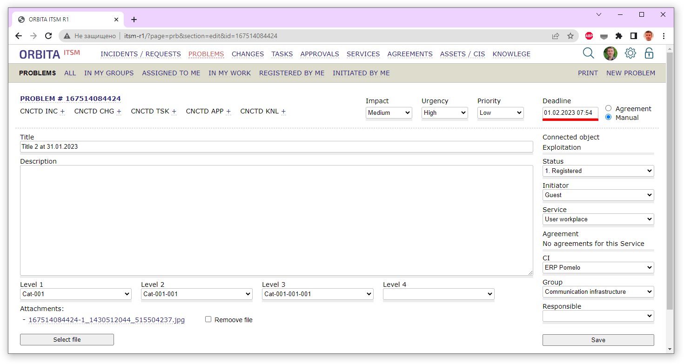Select the Agreement deadline radio button
Viewport: 684px width, 364px height.
tap(608, 108)
